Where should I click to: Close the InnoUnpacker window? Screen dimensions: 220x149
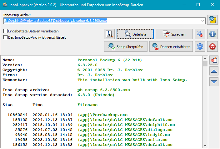(212, 5)
